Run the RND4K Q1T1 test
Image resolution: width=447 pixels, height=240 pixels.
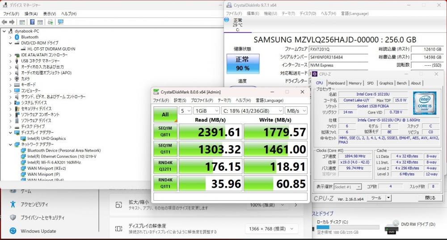point(165,183)
